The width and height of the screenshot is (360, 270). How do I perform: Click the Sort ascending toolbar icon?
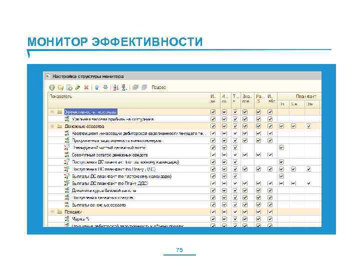[x=115, y=87]
